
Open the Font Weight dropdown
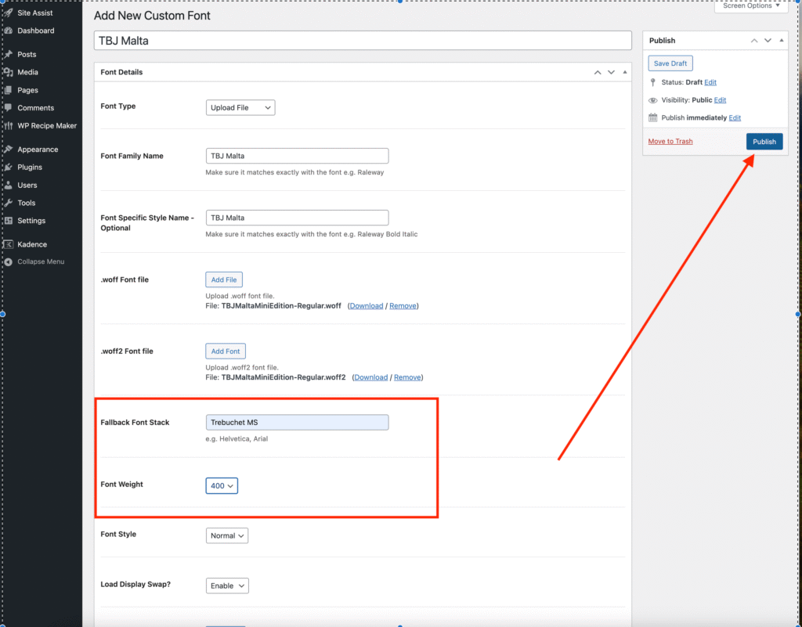[x=222, y=486]
